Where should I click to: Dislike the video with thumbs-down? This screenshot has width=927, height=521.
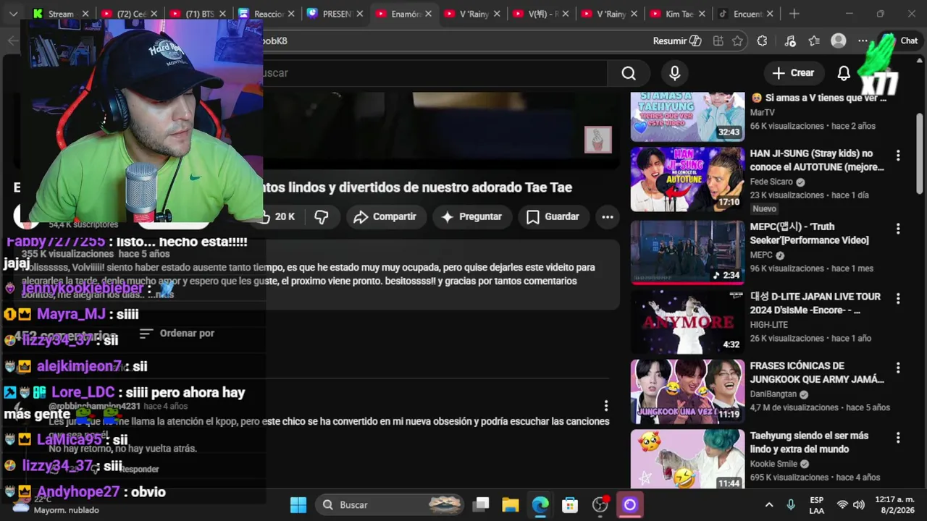tap(322, 216)
